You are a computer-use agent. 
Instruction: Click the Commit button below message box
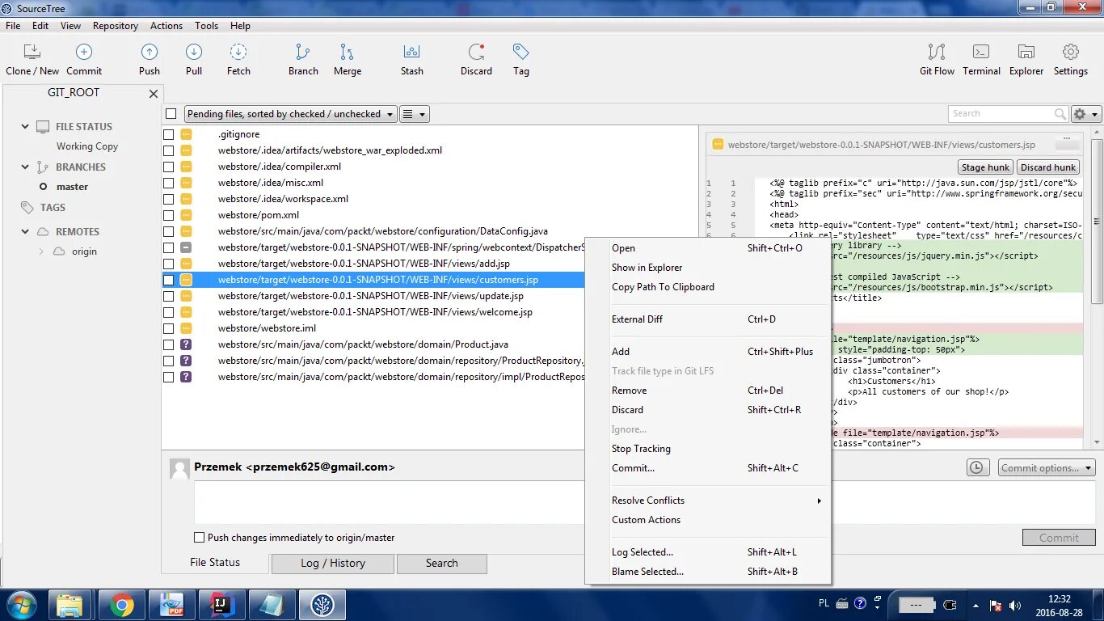click(1059, 538)
